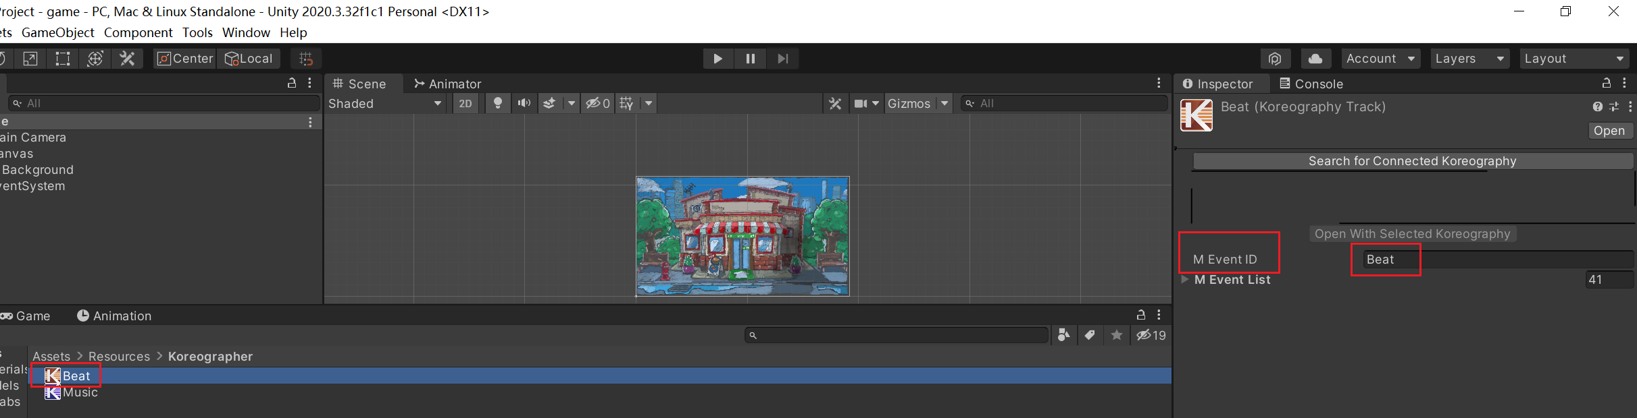Click the Scene view search field
This screenshot has height=418, width=1637.
1064,103
